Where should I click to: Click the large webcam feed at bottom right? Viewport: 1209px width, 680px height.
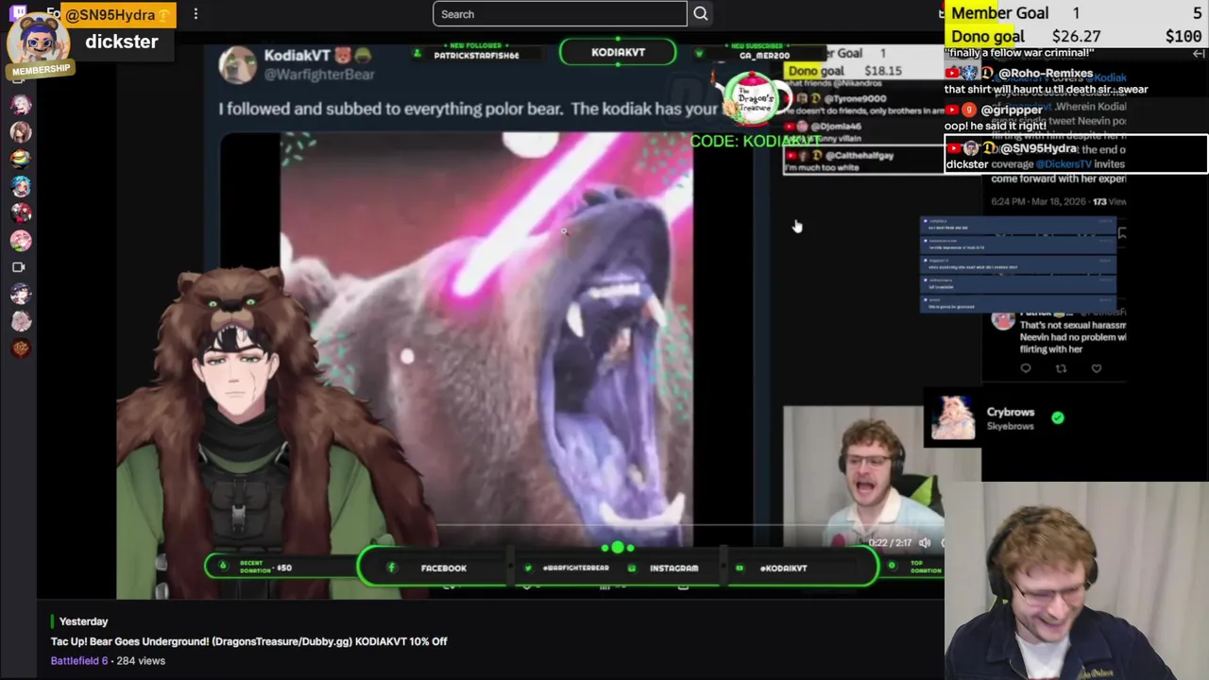click(x=1077, y=581)
